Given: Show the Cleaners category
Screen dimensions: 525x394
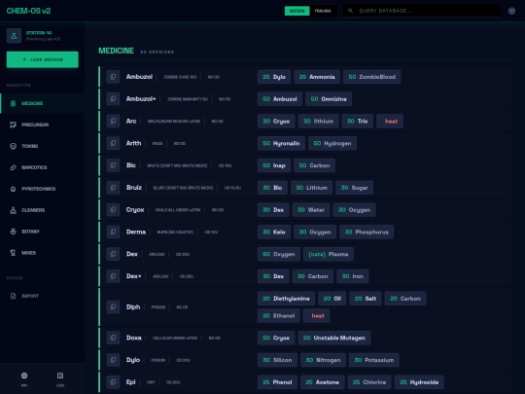Looking at the screenshot, I should tap(42, 210).
